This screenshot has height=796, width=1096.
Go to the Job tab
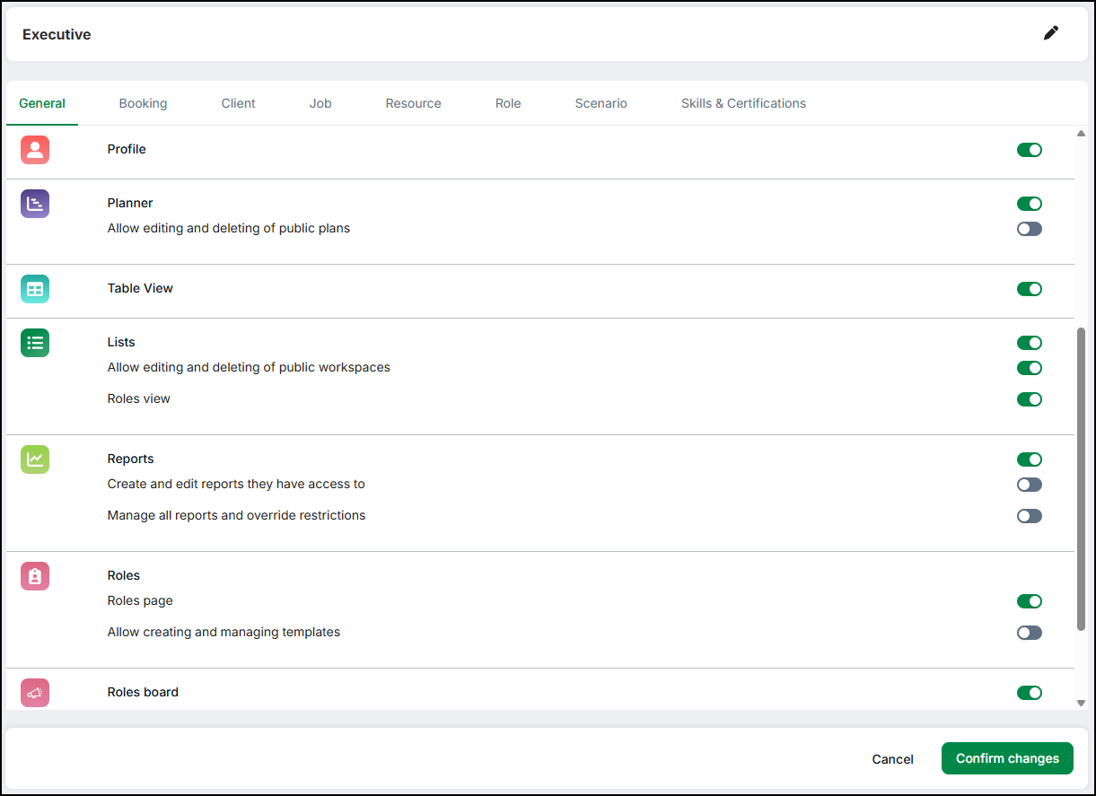(320, 103)
